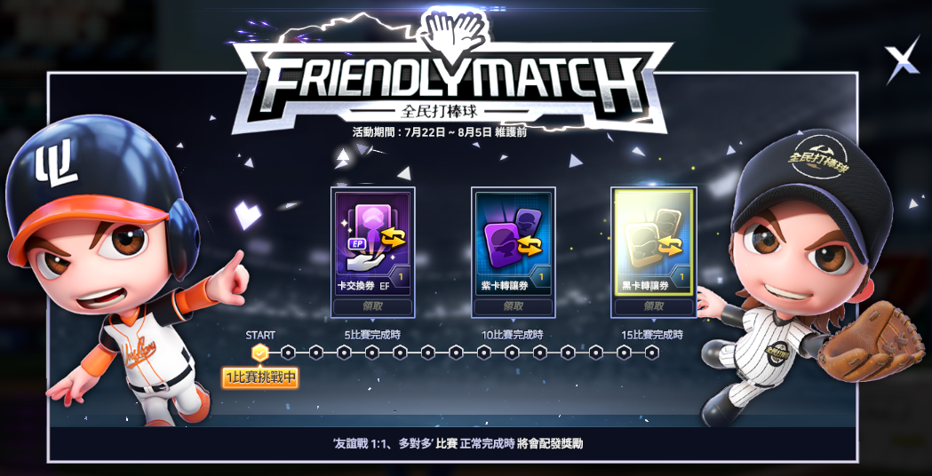Click the gold START checkmark node
This screenshot has height=476, width=932.
(x=260, y=353)
